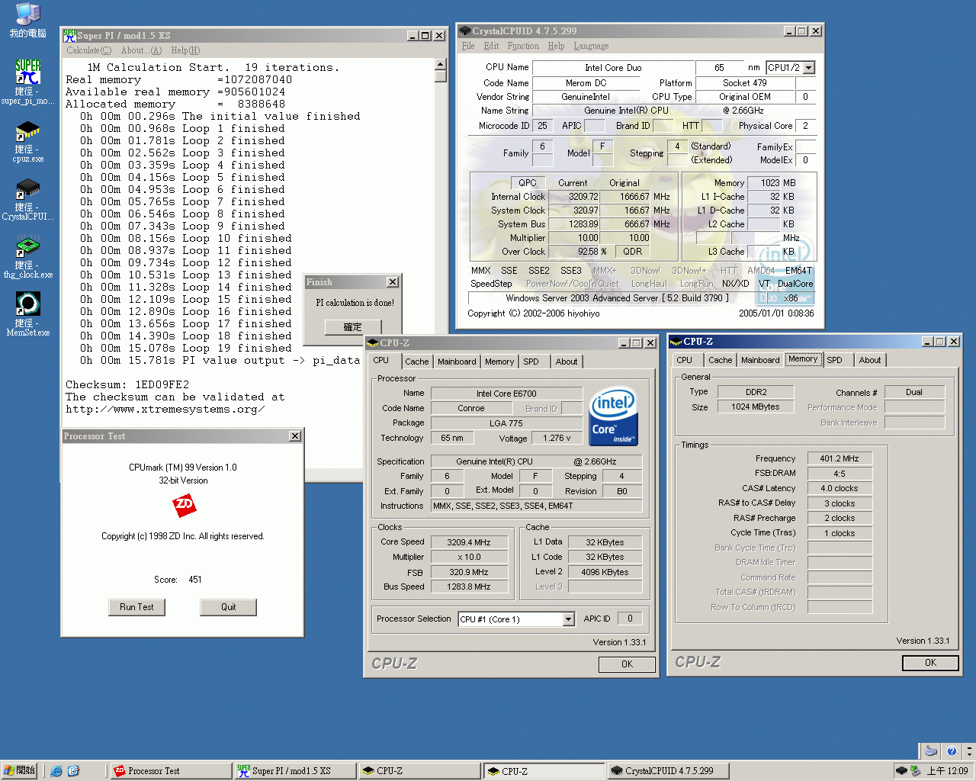Switch to Processor Test in the taskbar

[171, 771]
